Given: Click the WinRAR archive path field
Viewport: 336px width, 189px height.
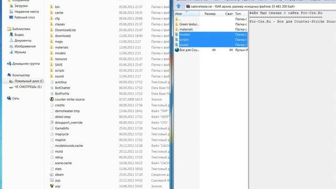Looking at the screenshot, I should (x=260, y=6).
